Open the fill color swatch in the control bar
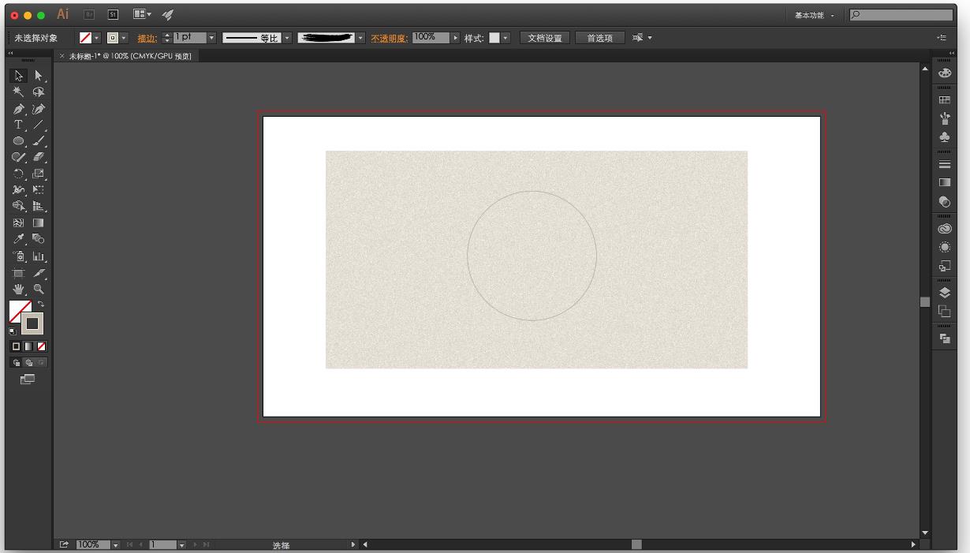 click(x=84, y=37)
